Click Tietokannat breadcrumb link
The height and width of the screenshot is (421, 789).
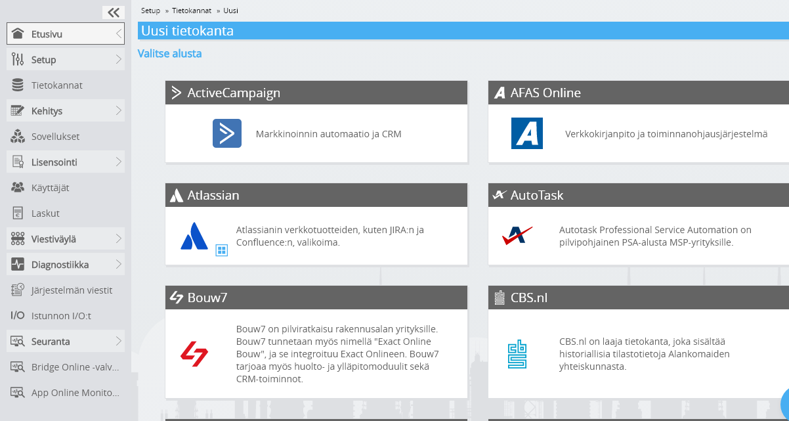point(192,11)
